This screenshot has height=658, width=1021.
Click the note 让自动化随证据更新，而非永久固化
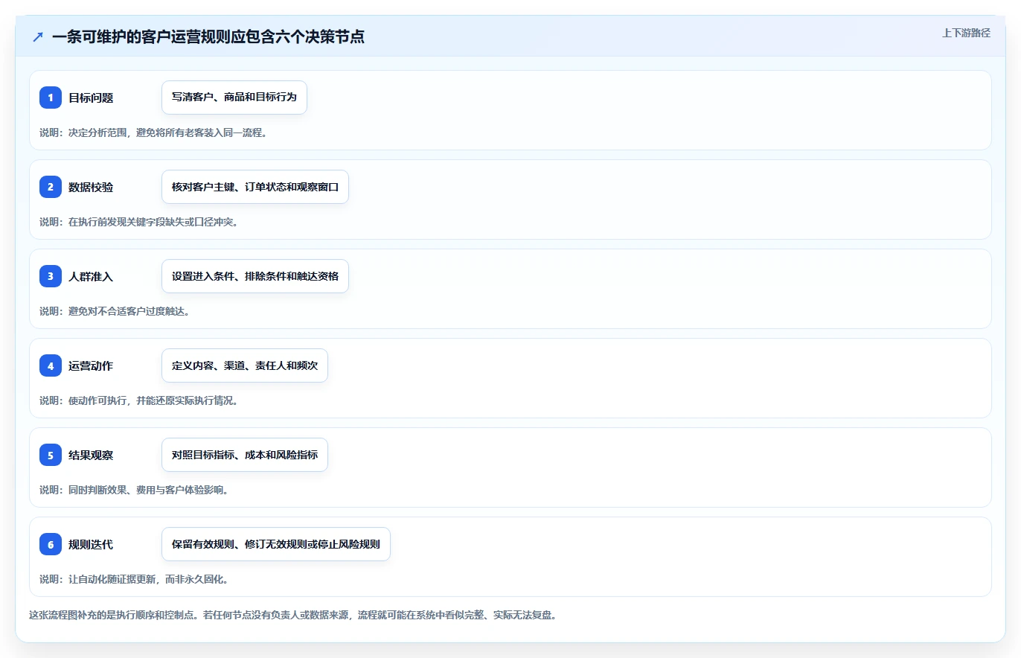[x=148, y=579]
